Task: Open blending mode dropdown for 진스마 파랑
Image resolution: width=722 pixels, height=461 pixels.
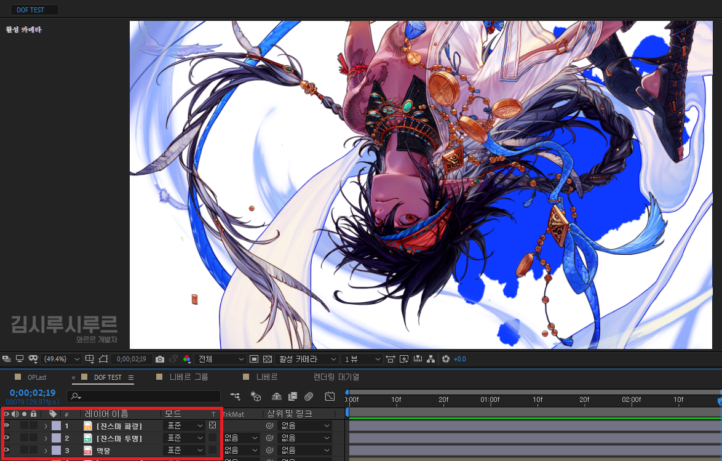Action: (184, 425)
